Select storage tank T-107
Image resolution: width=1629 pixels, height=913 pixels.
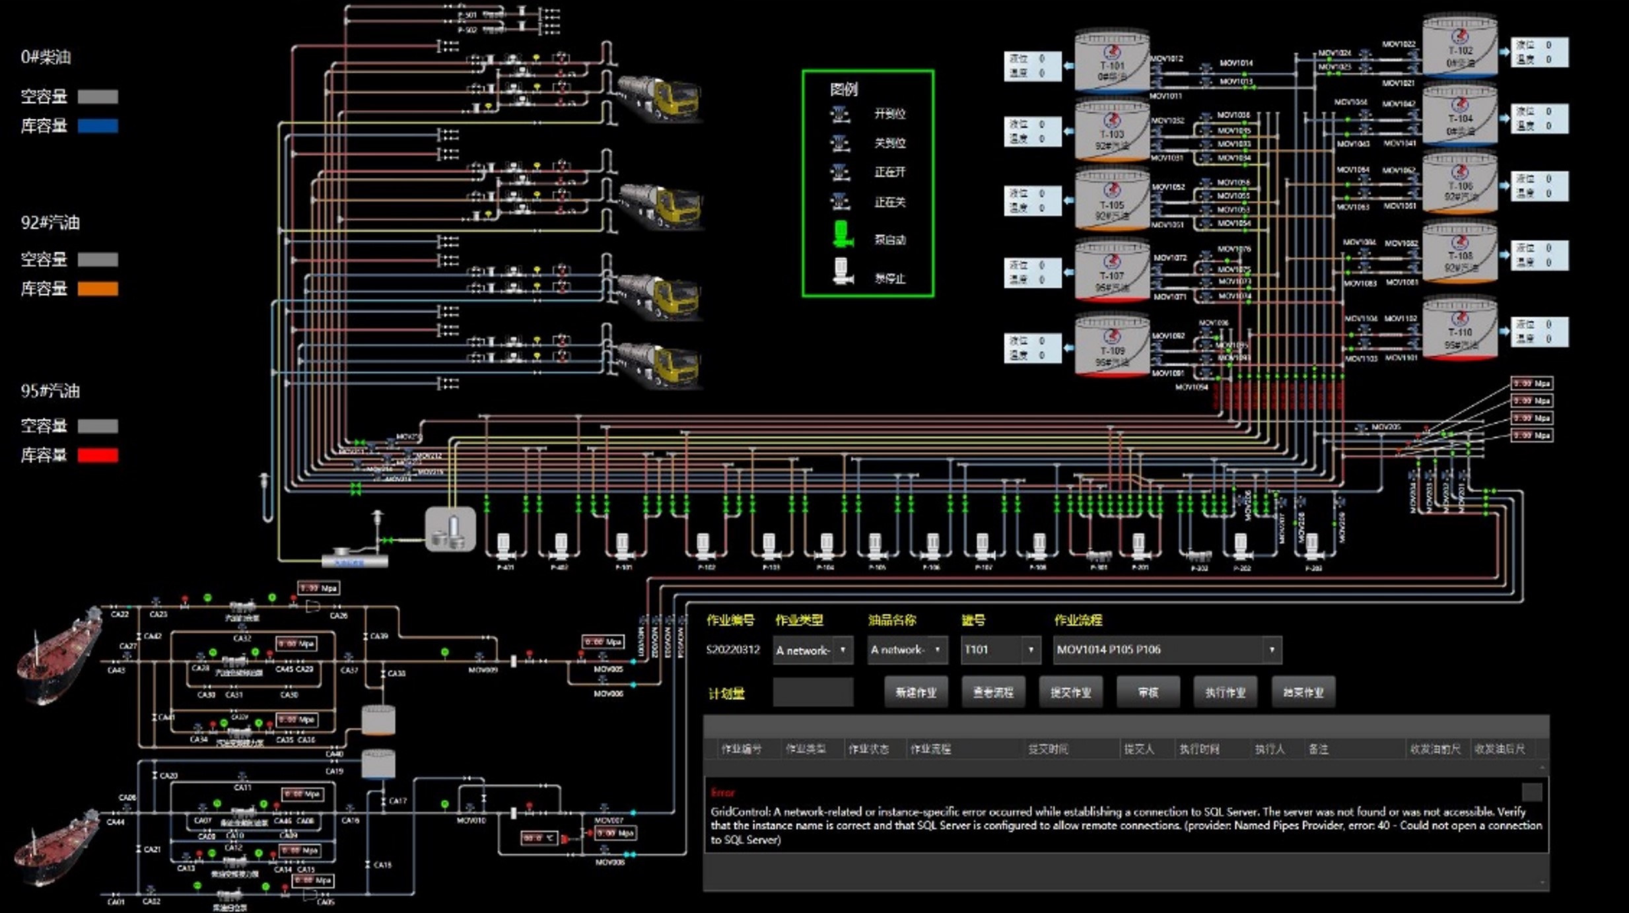point(1111,271)
